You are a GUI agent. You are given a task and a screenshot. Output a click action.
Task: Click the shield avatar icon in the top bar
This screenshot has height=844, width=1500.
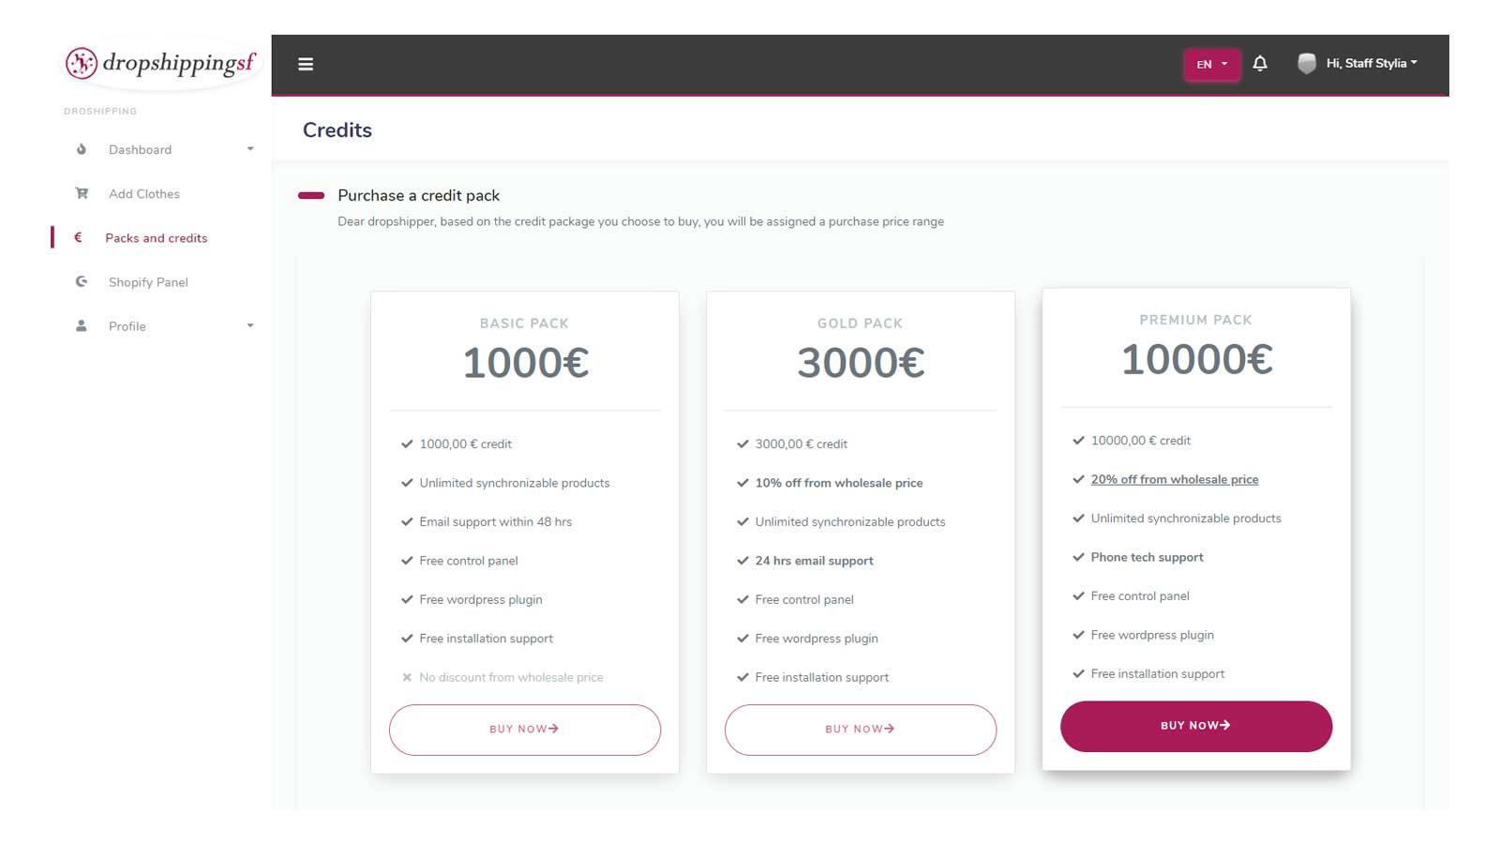pyautogui.click(x=1305, y=64)
